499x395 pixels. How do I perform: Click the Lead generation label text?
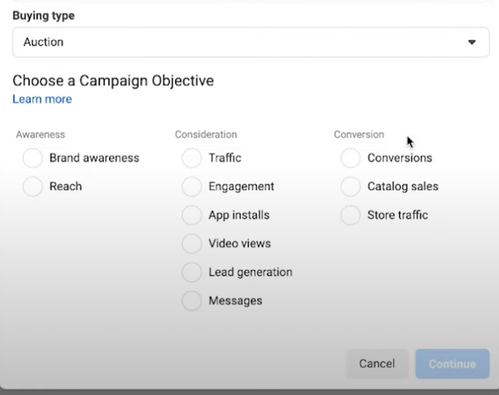tap(251, 272)
